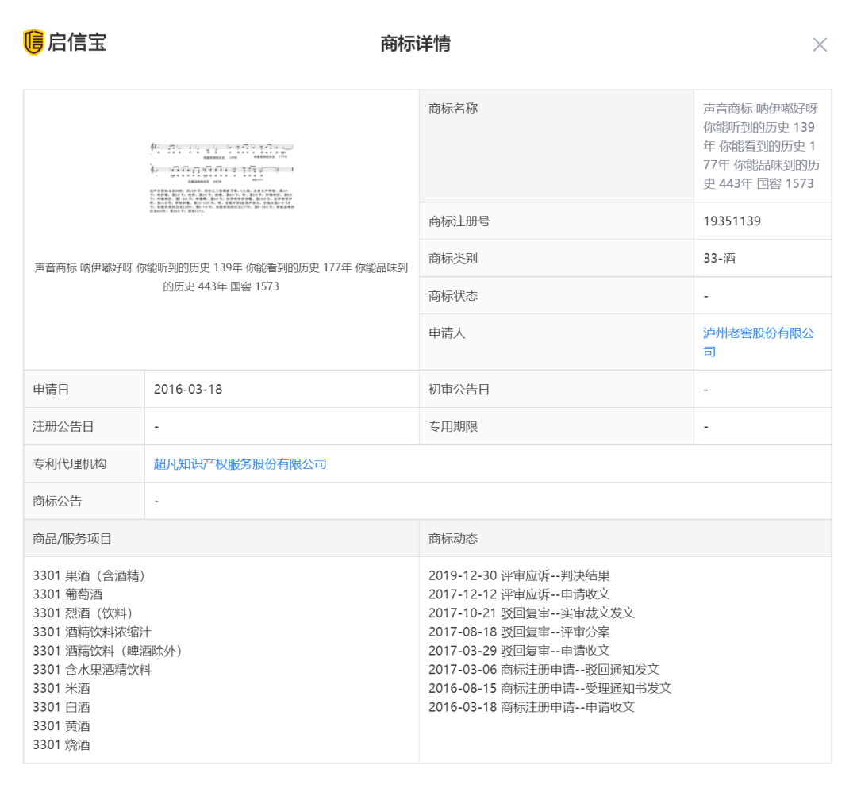
Task: Select item 3301 果酒（含酒精）
Action: point(89,575)
